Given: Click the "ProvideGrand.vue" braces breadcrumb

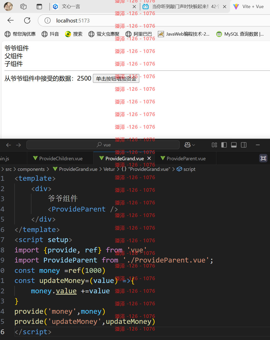Looking at the screenshot, I should tap(146, 169).
